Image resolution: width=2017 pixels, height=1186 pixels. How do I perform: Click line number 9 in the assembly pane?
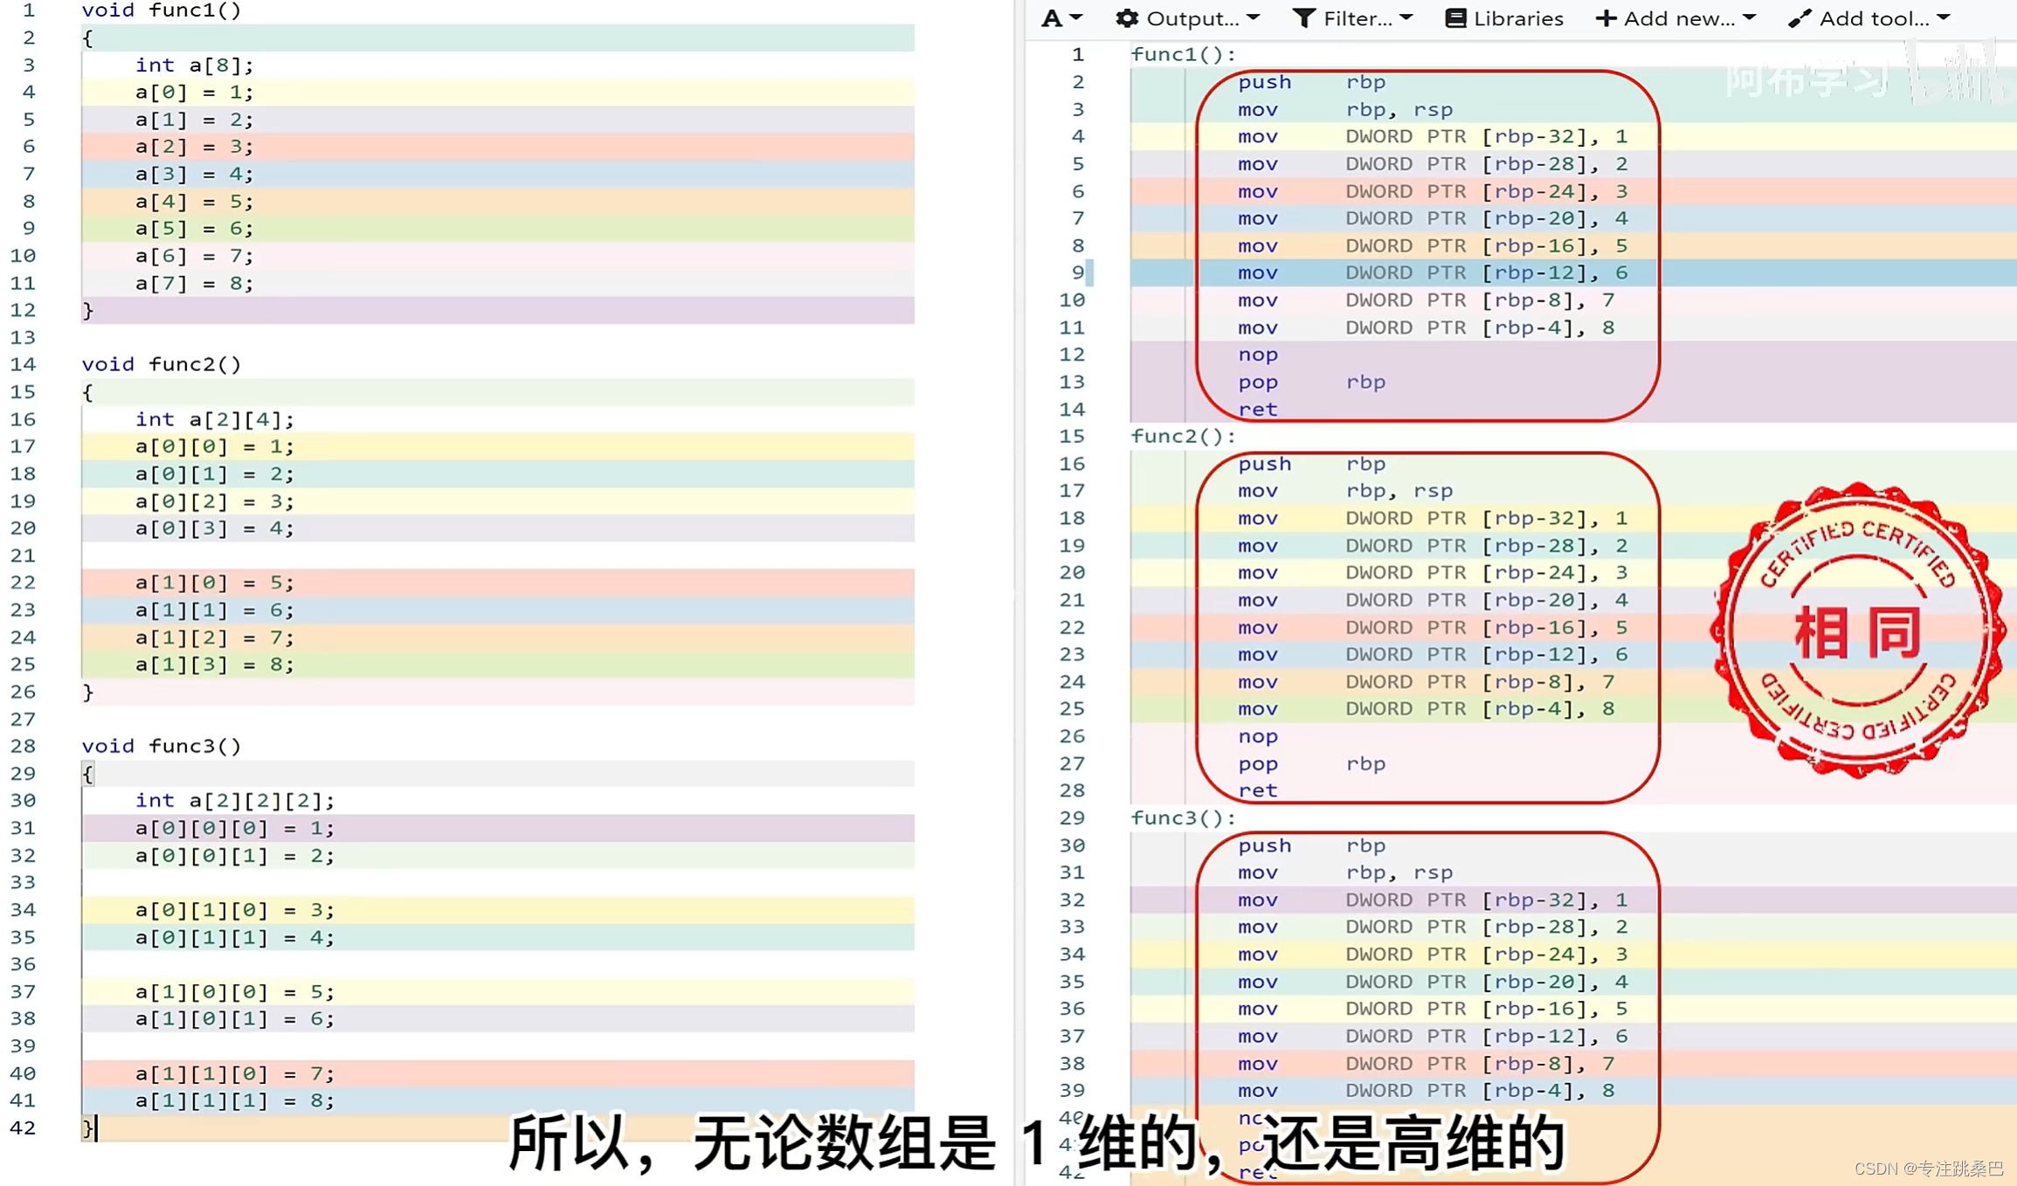(x=1076, y=272)
